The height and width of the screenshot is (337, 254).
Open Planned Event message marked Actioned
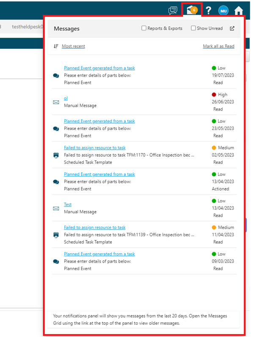tap(99, 174)
